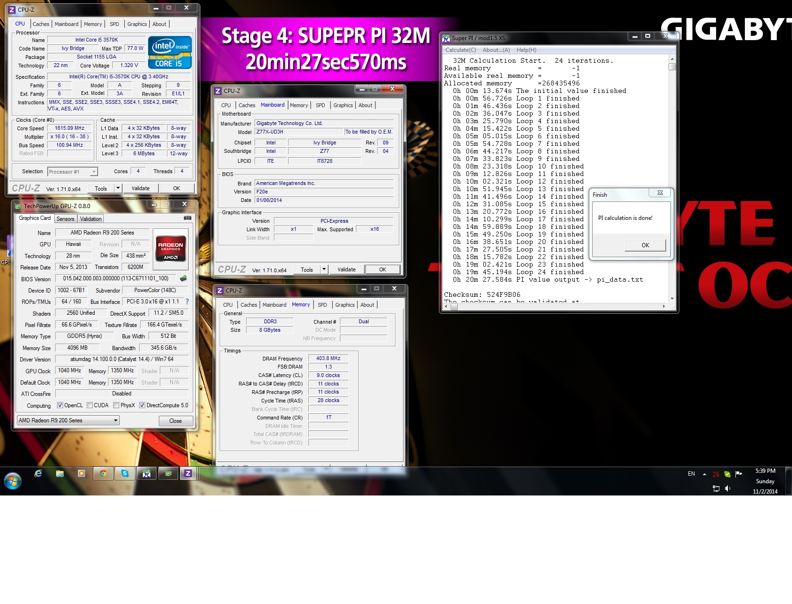Click Super PI horizontal scrollbar right arrow
The image size is (792, 604).
click(664, 306)
